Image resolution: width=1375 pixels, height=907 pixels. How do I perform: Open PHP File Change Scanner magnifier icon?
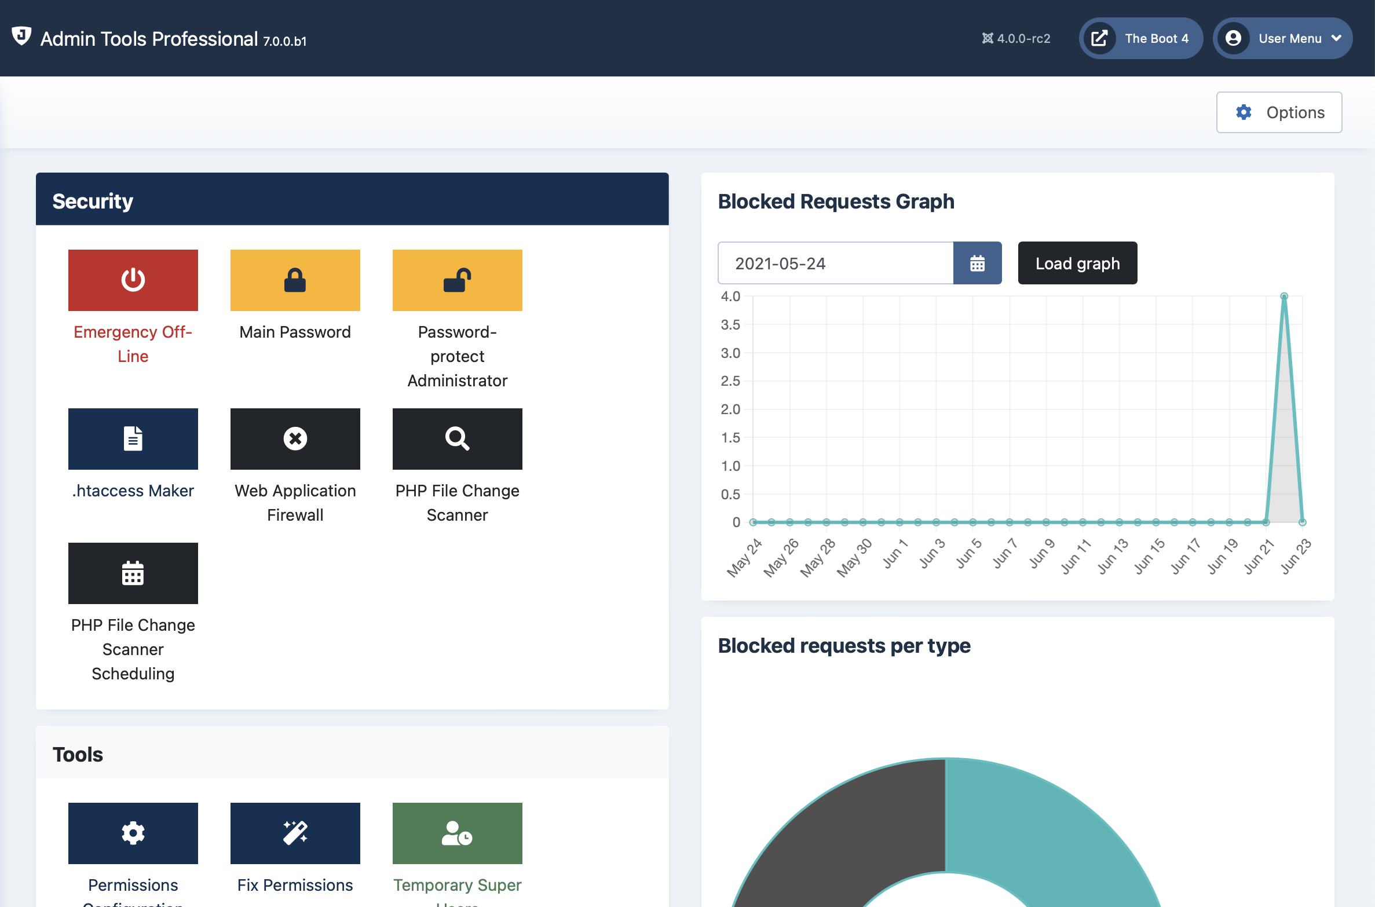pos(457,438)
